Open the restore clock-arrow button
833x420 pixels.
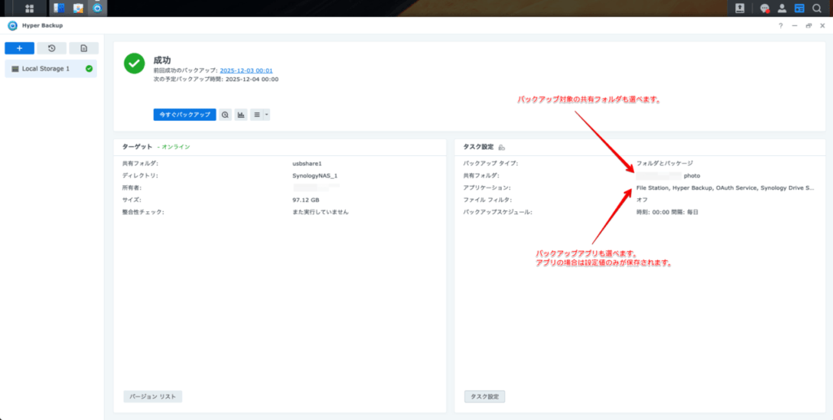(x=51, y=48)
